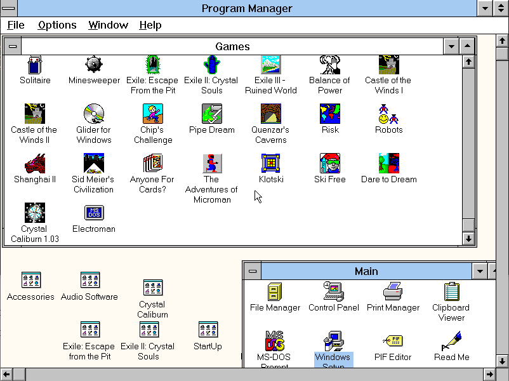Click the Audio Software group icon
This screenshot has height=381, width=509.
coord(90,280)
